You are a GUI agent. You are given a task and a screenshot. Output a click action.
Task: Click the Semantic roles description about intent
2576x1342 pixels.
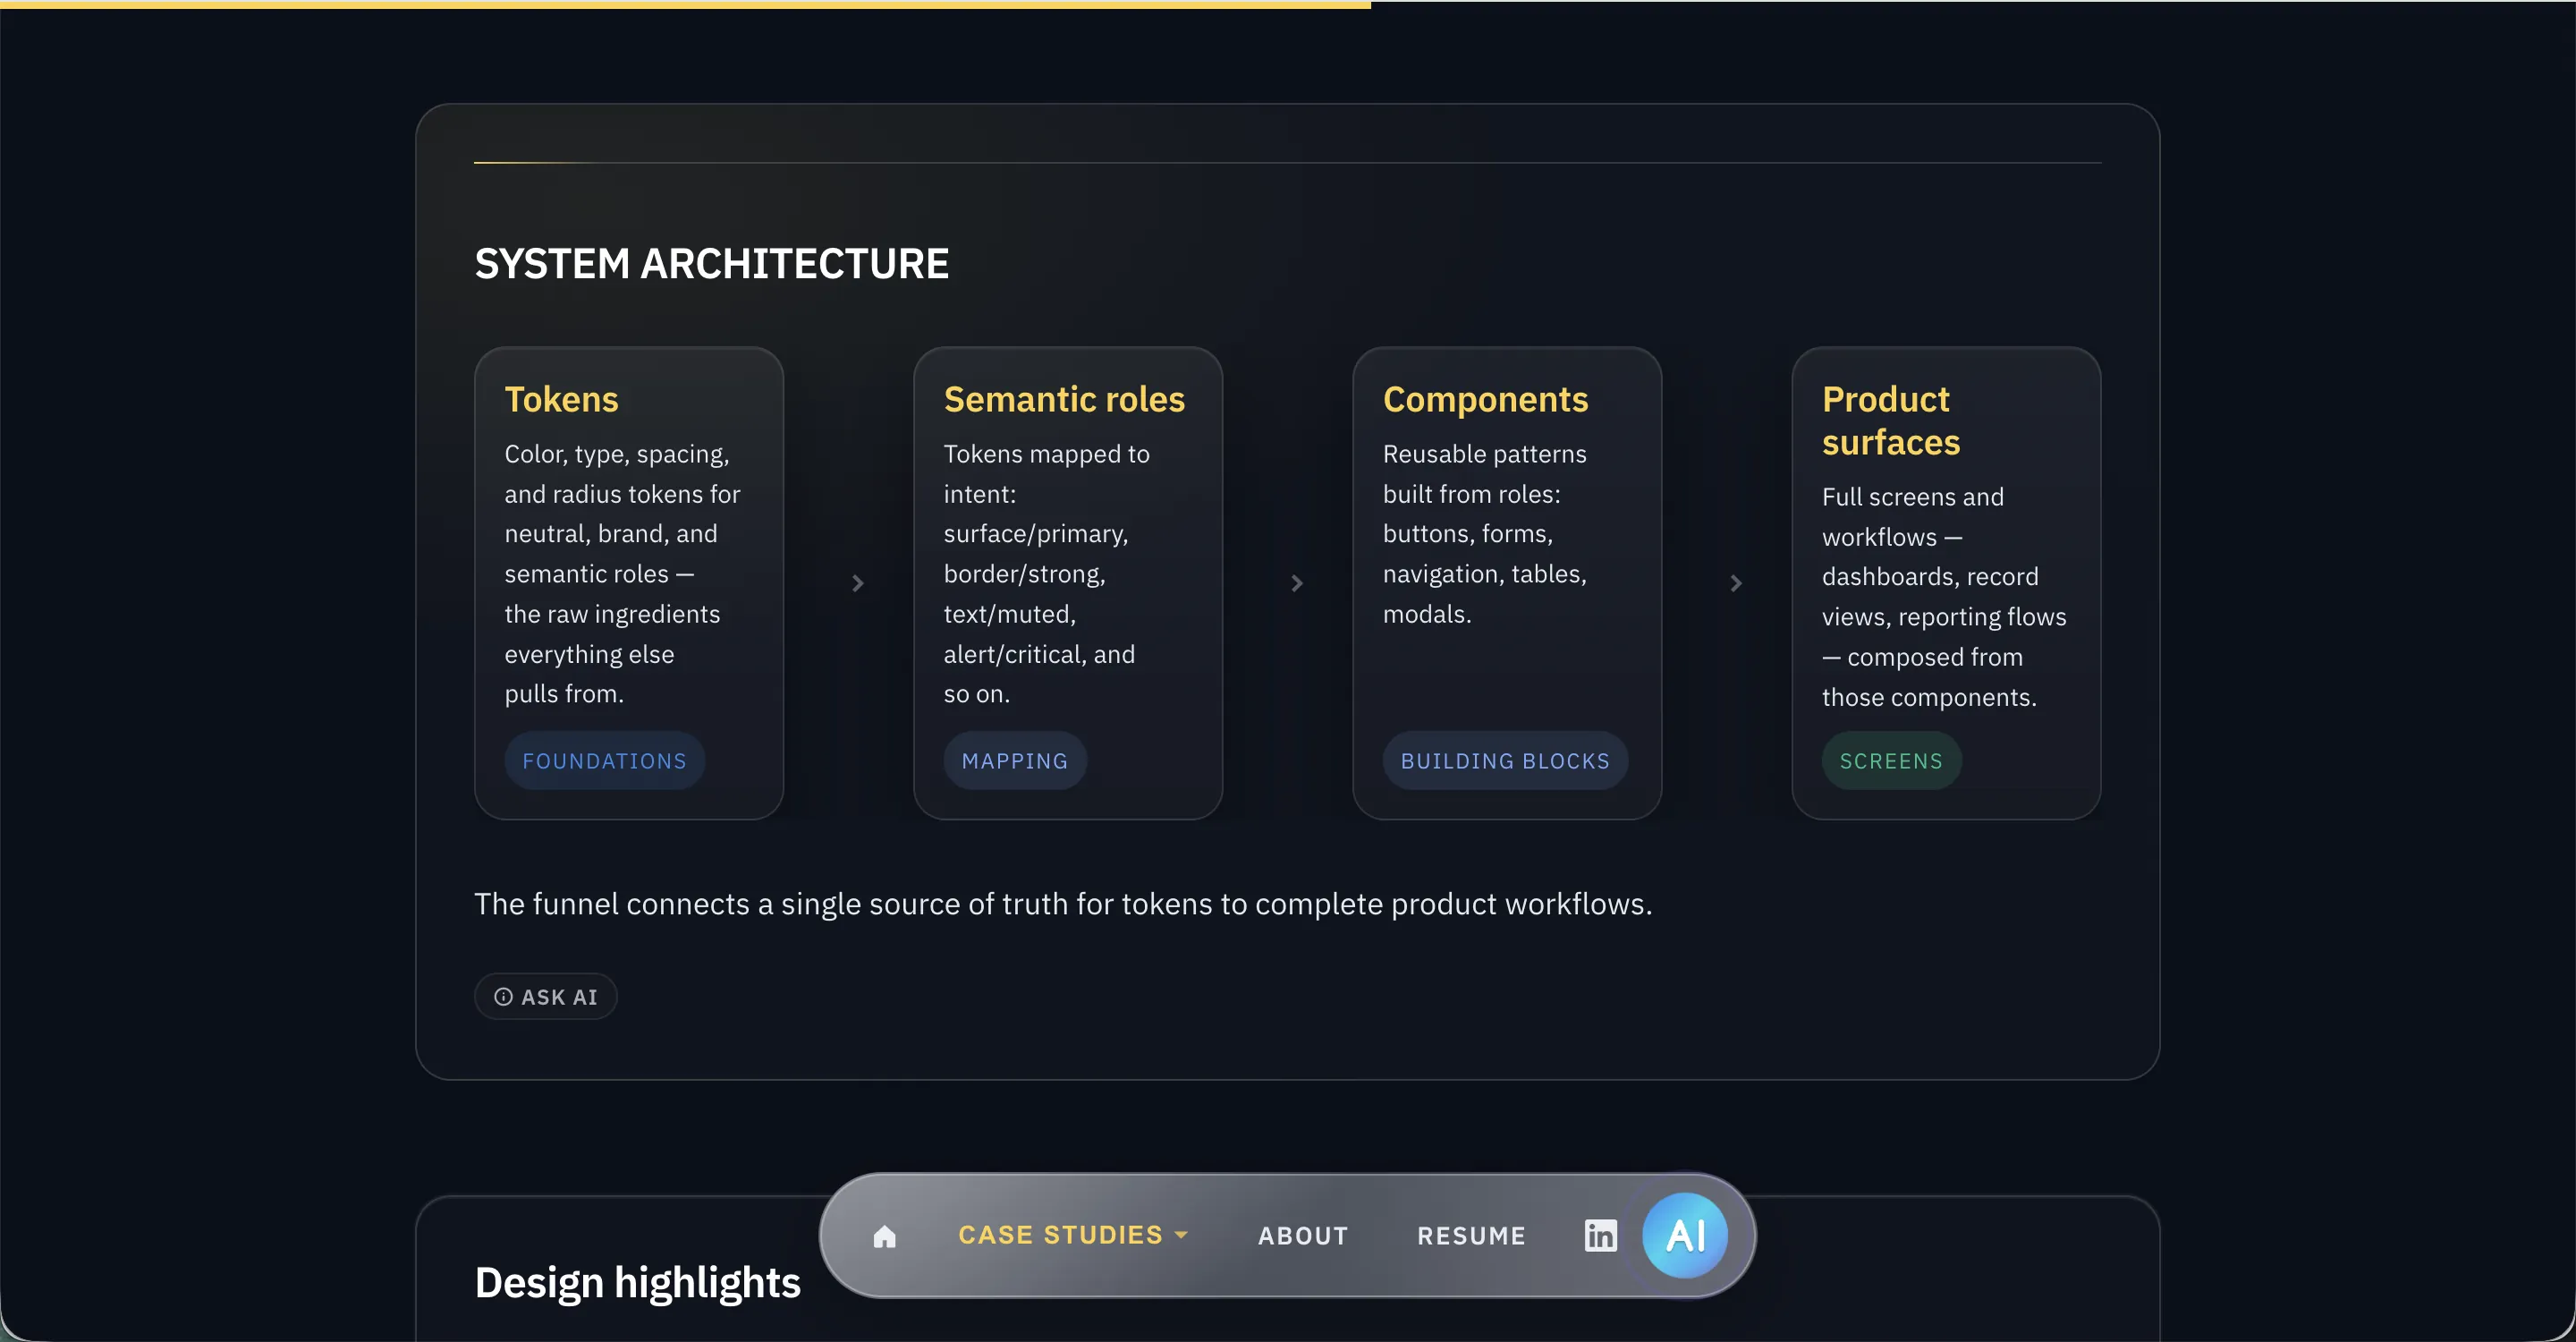pos(1046,574)
